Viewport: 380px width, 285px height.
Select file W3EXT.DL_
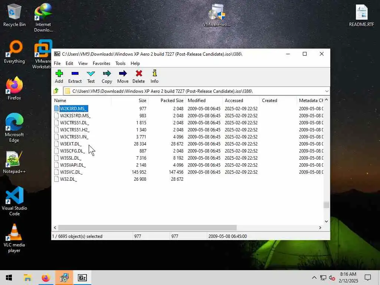click(x=71, y=144)
